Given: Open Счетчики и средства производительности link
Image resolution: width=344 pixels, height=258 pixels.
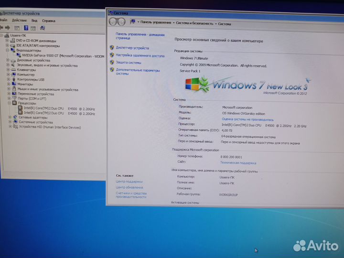Looking at the screenshot, I should point(131,195).
